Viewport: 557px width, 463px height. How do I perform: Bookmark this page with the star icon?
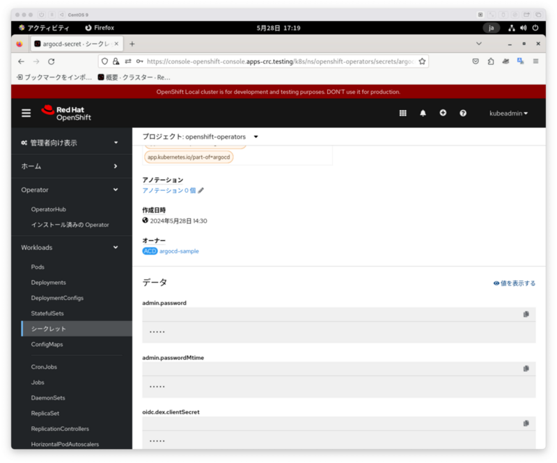tap(422, 61)
